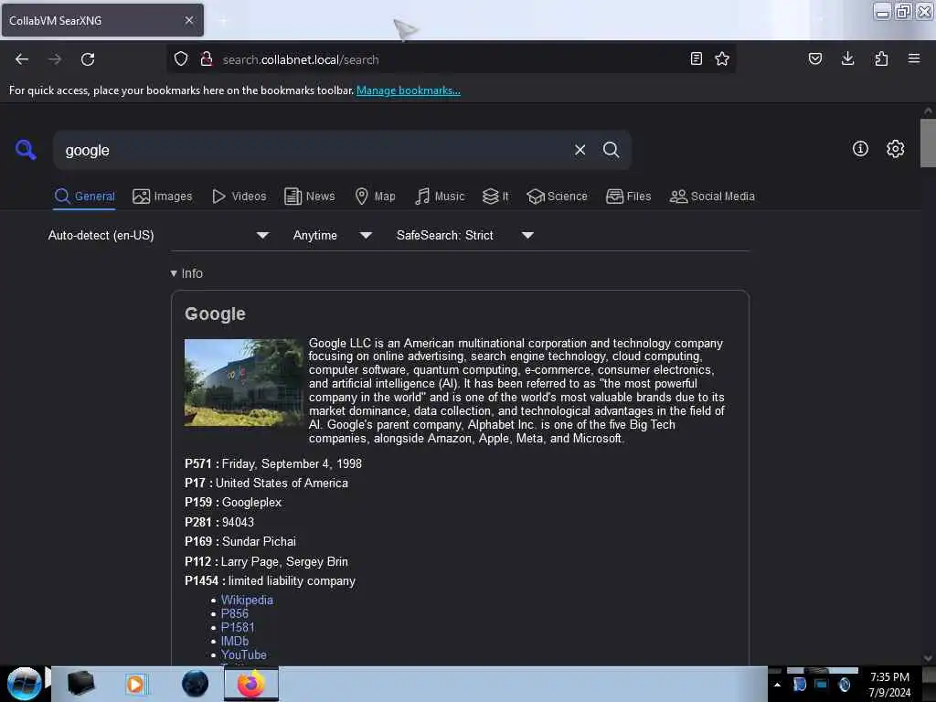This screenshot has height=702, width=936.
Task: Switch to the Images search tab
Action: 163,197
